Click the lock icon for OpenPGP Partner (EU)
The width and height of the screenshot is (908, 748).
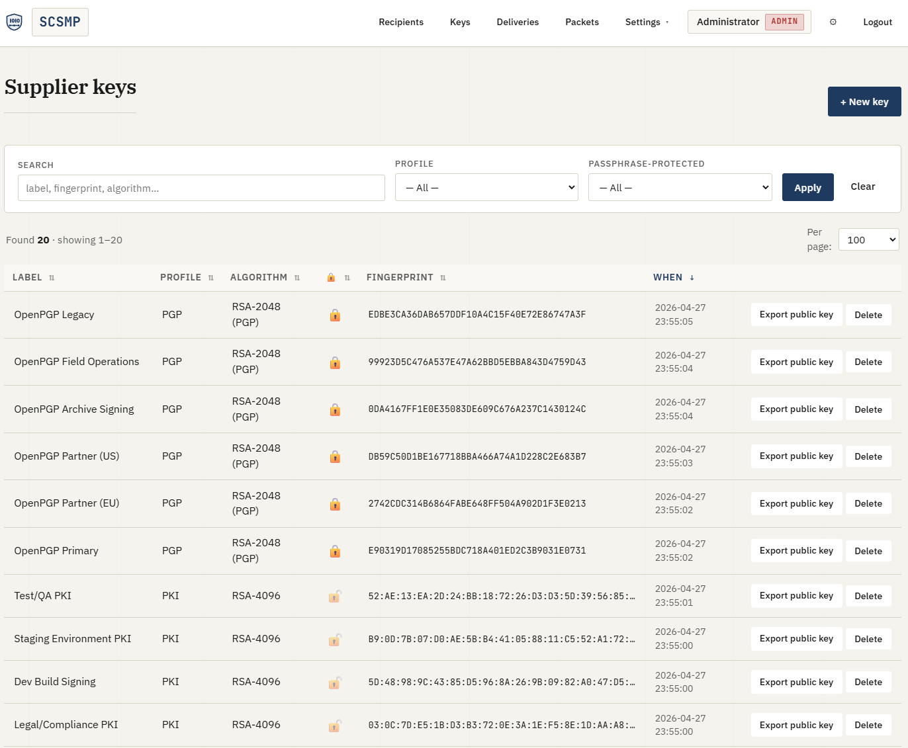click(335, 505)
